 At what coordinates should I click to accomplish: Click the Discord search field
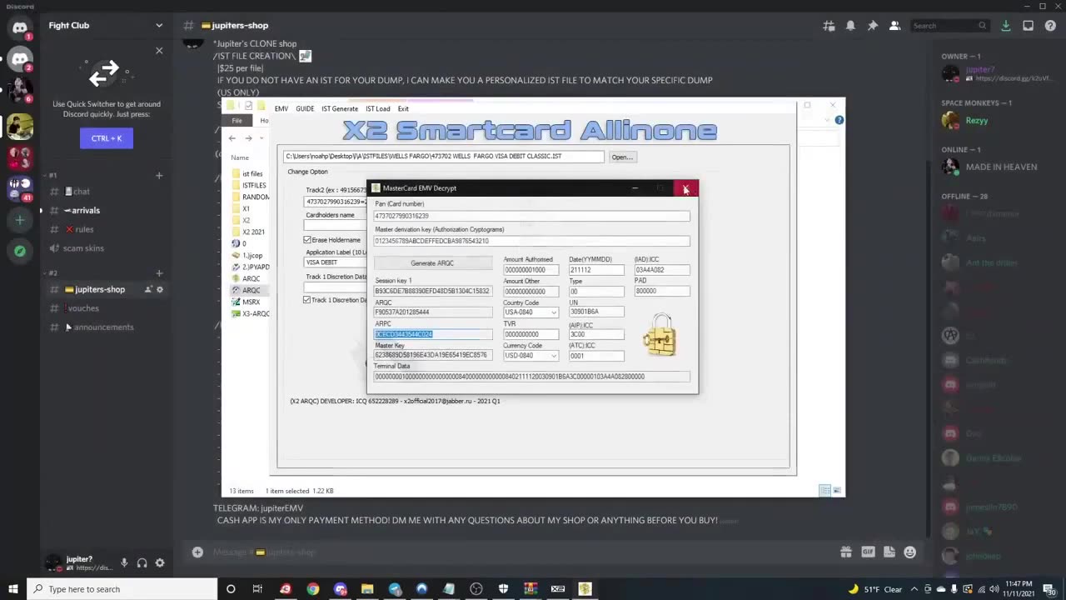tap(949, 26)
